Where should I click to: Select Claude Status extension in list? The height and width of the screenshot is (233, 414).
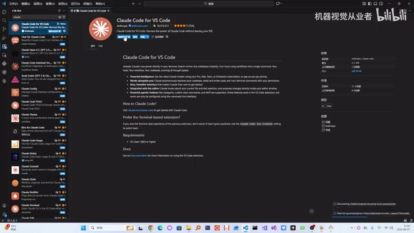(38, 157)
